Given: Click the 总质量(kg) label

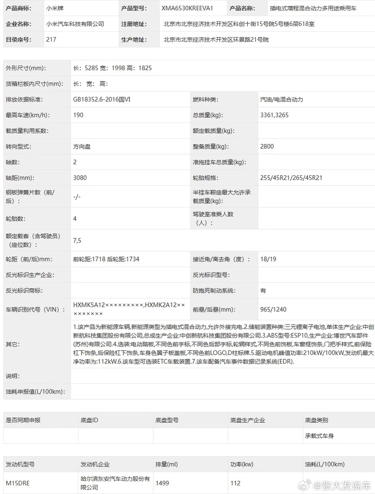Looking at the screenshot, I should [208, 115].
